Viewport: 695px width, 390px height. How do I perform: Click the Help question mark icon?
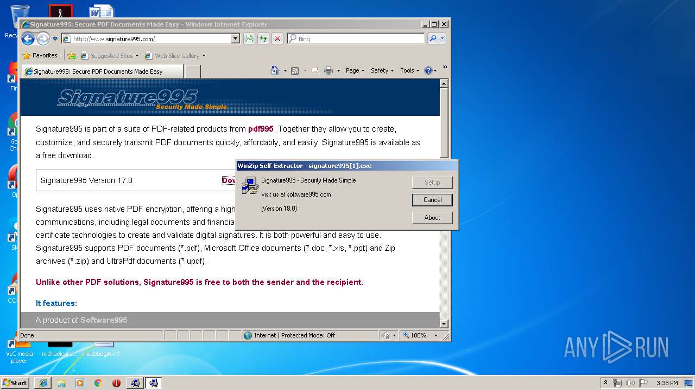428,70
